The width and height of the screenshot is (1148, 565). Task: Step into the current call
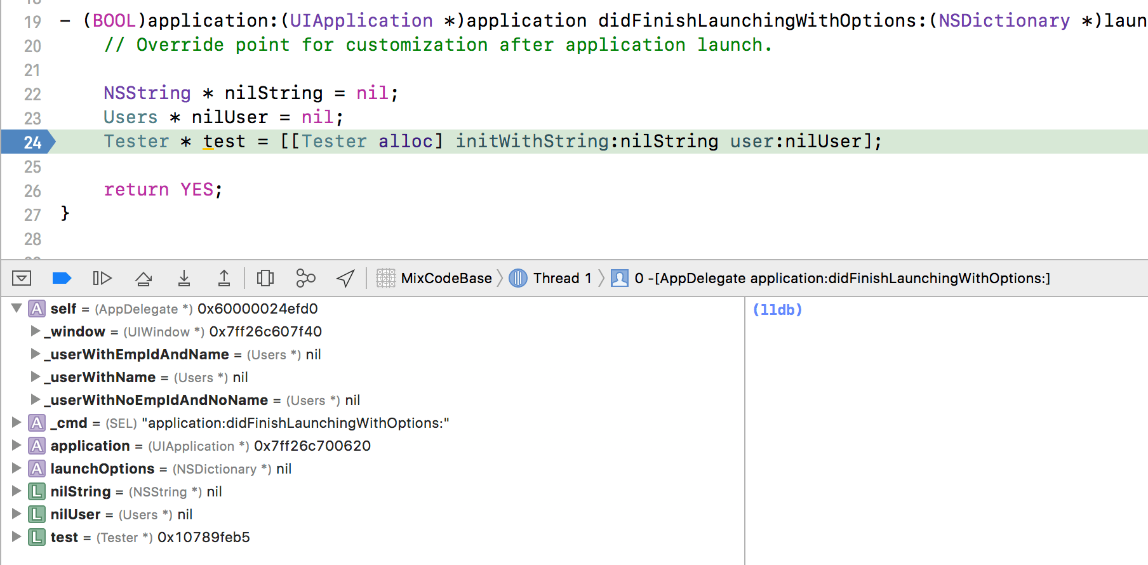pyautogui.click(x=184, y=278)
